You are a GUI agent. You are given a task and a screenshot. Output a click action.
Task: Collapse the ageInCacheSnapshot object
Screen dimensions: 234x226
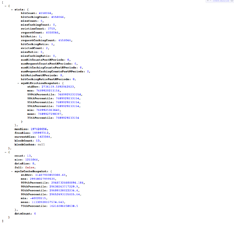[x=12, y=172]
